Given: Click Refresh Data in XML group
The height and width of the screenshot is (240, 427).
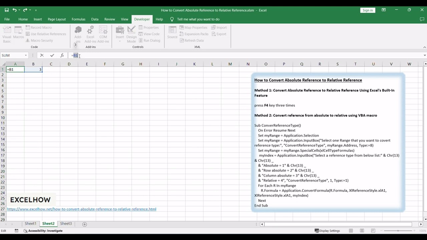Looking at the screenshot, I should tap(191, 40).
